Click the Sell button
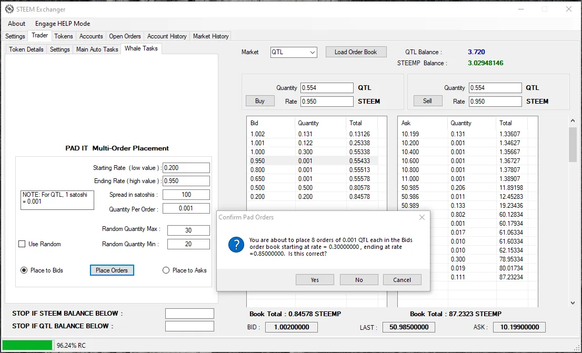Screen dimensions: 582x353 428,101
